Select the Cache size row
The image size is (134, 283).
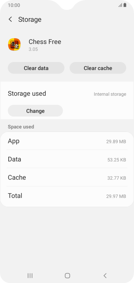point(67,177)
